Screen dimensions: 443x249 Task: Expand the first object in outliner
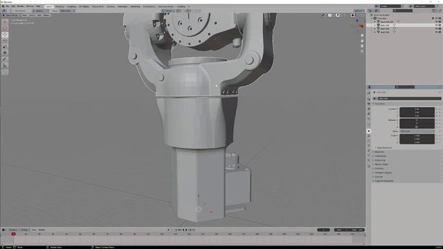click(x=375, y=21)
